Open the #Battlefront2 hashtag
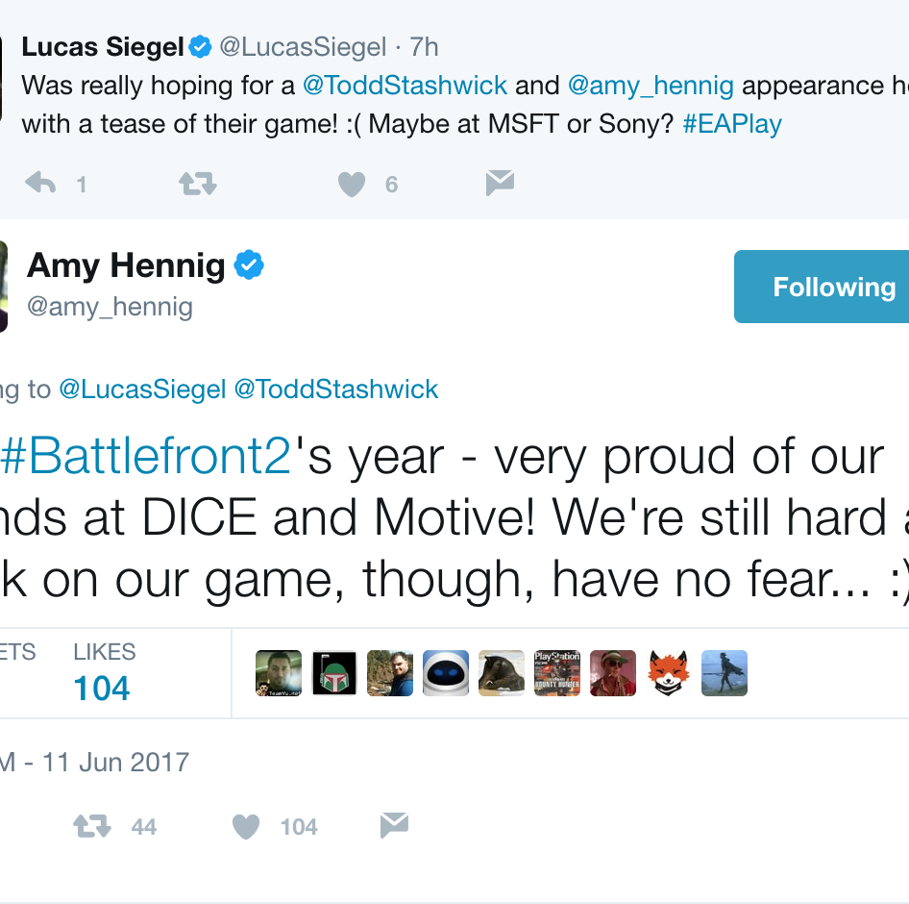Image resolution: width=909 pixels, height=904 pixels. tap(145, 457)
